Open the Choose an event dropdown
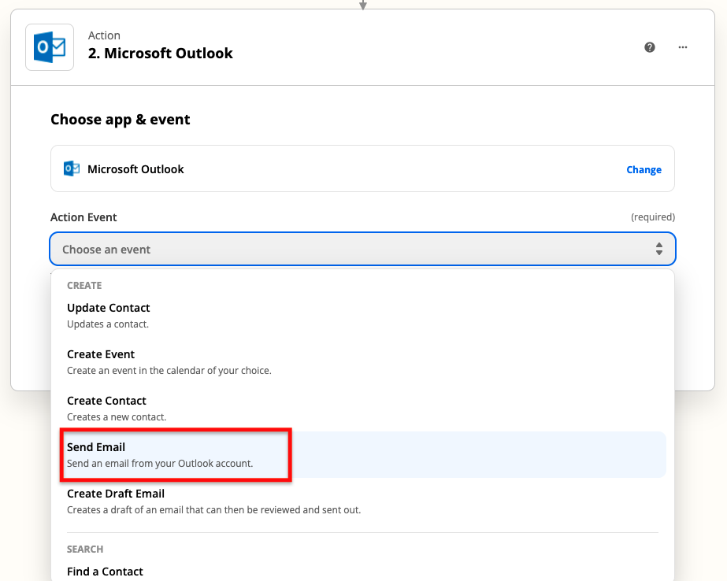 [362, 250]
